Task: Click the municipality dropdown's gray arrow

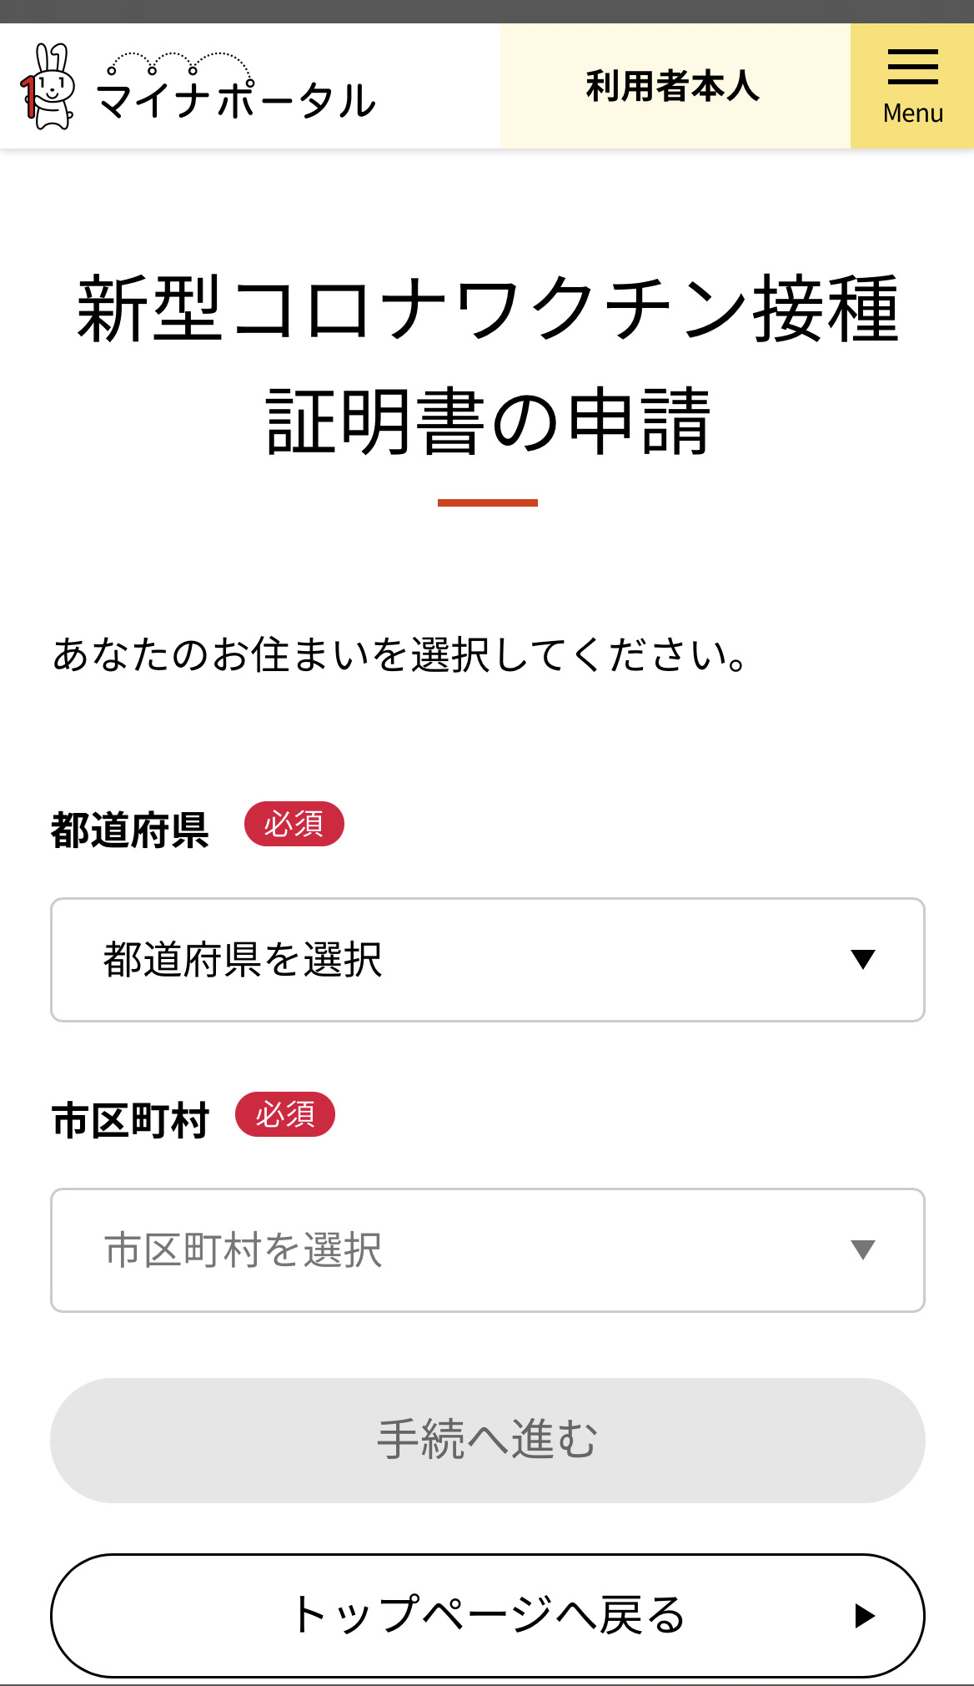Action: tap(862, 1249)
